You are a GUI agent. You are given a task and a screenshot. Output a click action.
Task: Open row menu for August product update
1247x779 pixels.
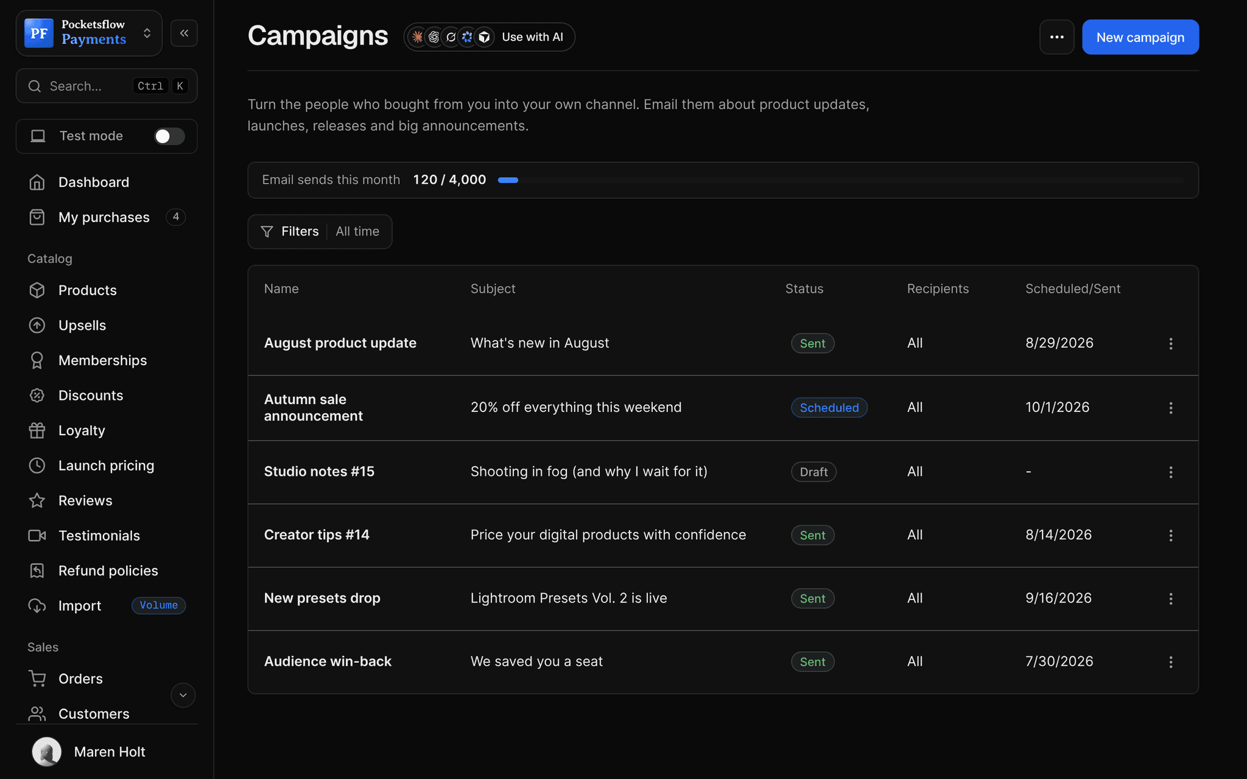click(x=1170, y=343)
